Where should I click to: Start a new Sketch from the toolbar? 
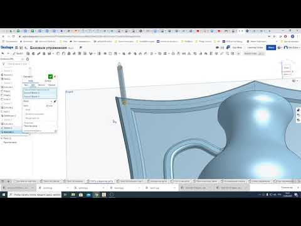(18, 53)
